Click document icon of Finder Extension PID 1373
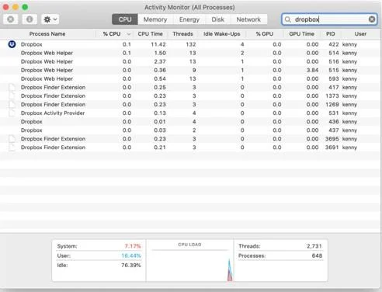Screen dimensions: 382x292 pyautogui.click(x=12, y=96)
